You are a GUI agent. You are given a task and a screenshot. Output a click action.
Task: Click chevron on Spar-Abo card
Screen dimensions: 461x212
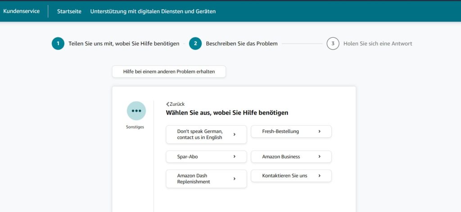[x=234, y=157]
